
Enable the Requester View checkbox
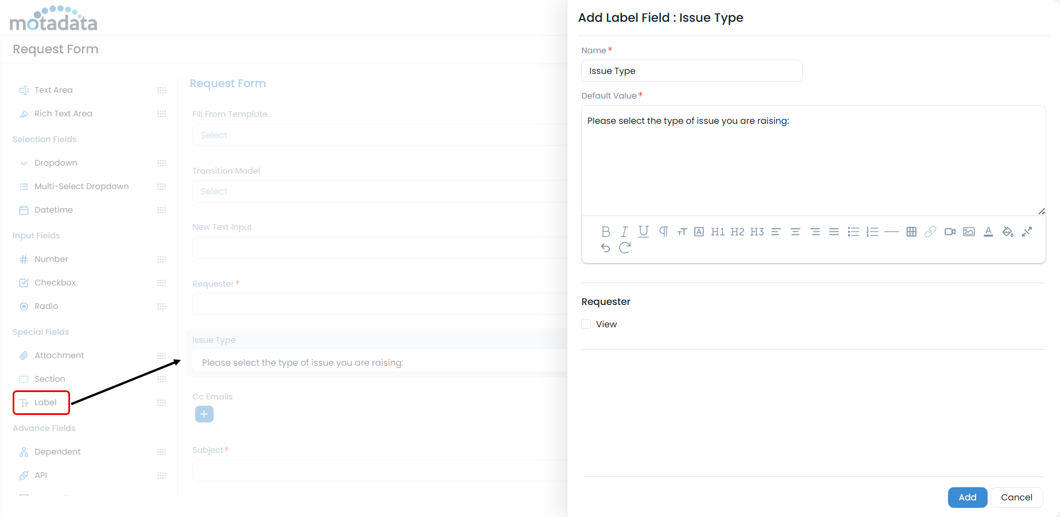[x=586, y=324]
